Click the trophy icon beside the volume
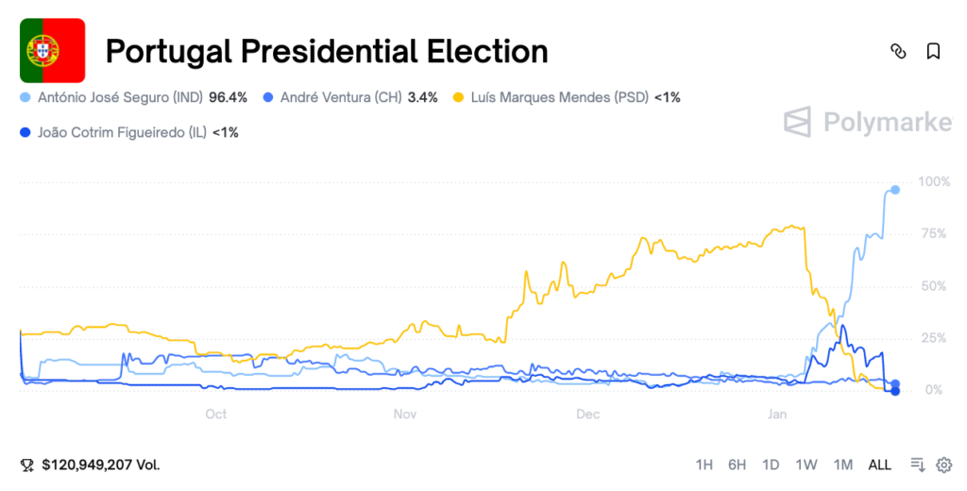The height and width of the screenshot is (491, 967). pyautogui.click(x=27, y=465)
